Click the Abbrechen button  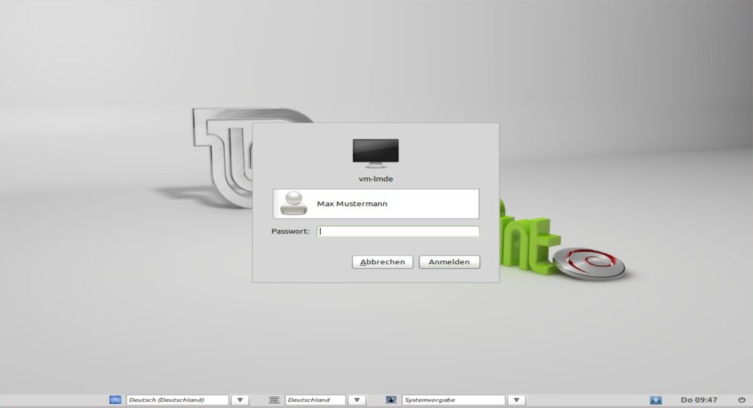[383, 261]
